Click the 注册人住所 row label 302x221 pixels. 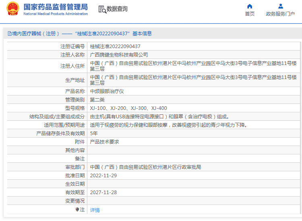[72, 66]
